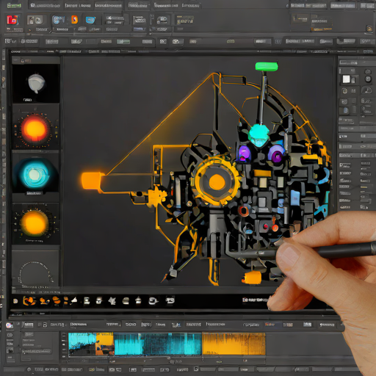Click the green-tinted button in second toolbar row
This screenshot has height=376, width=376.
(123, 41)
